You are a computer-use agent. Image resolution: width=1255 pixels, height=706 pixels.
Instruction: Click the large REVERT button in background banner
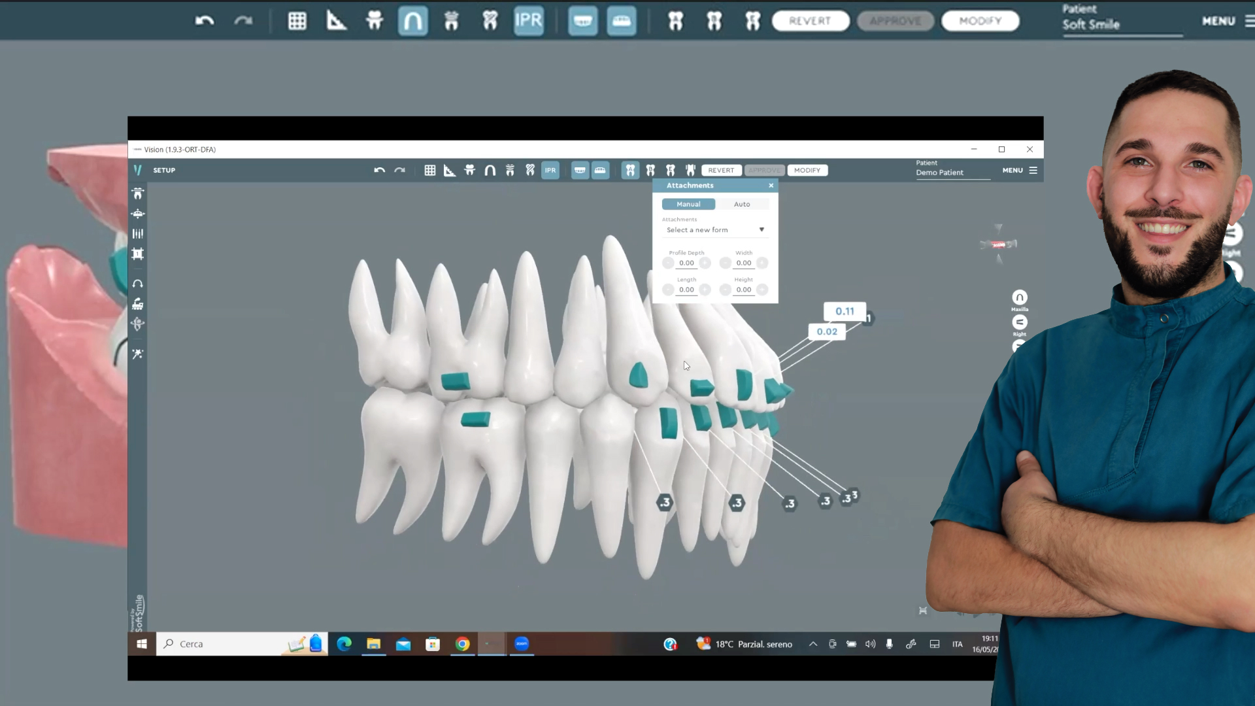pos(811,21)
